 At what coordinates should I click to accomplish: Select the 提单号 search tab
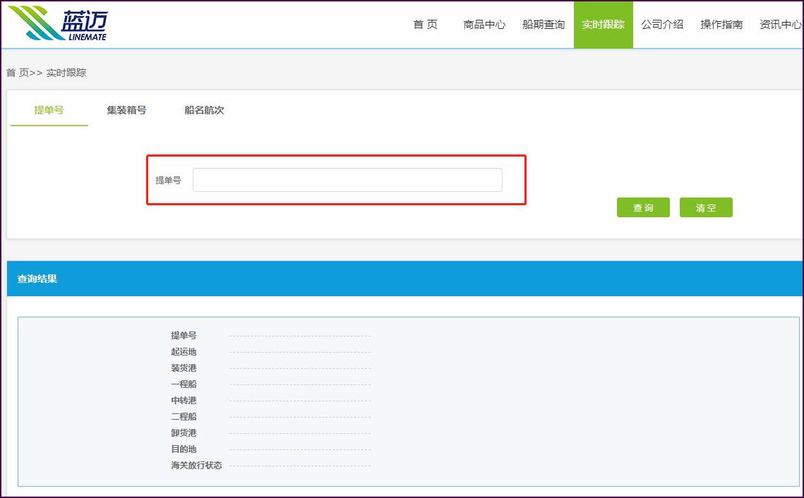click(x=49, y=110)
